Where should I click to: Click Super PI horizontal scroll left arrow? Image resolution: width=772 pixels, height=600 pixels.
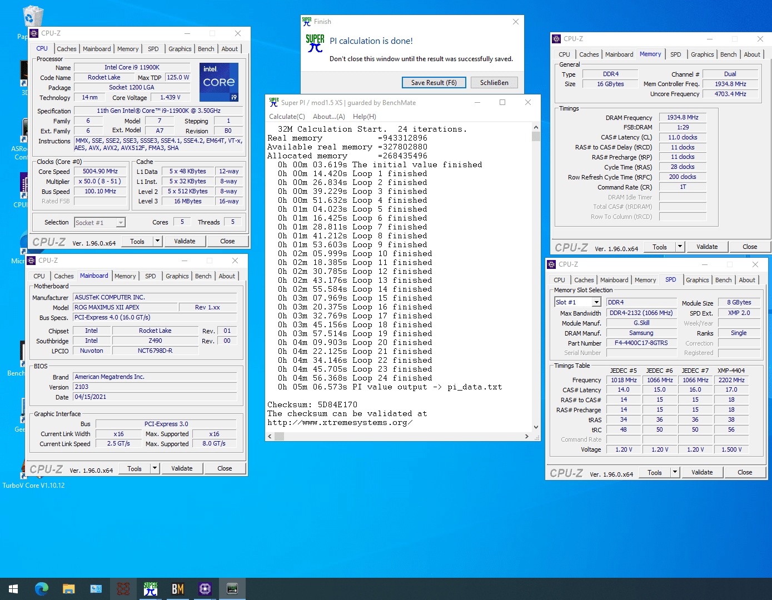(270, 437)
